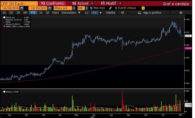Click the Agg a grafico button
Viewport: 195px width, 118px height.
point(149,13)
